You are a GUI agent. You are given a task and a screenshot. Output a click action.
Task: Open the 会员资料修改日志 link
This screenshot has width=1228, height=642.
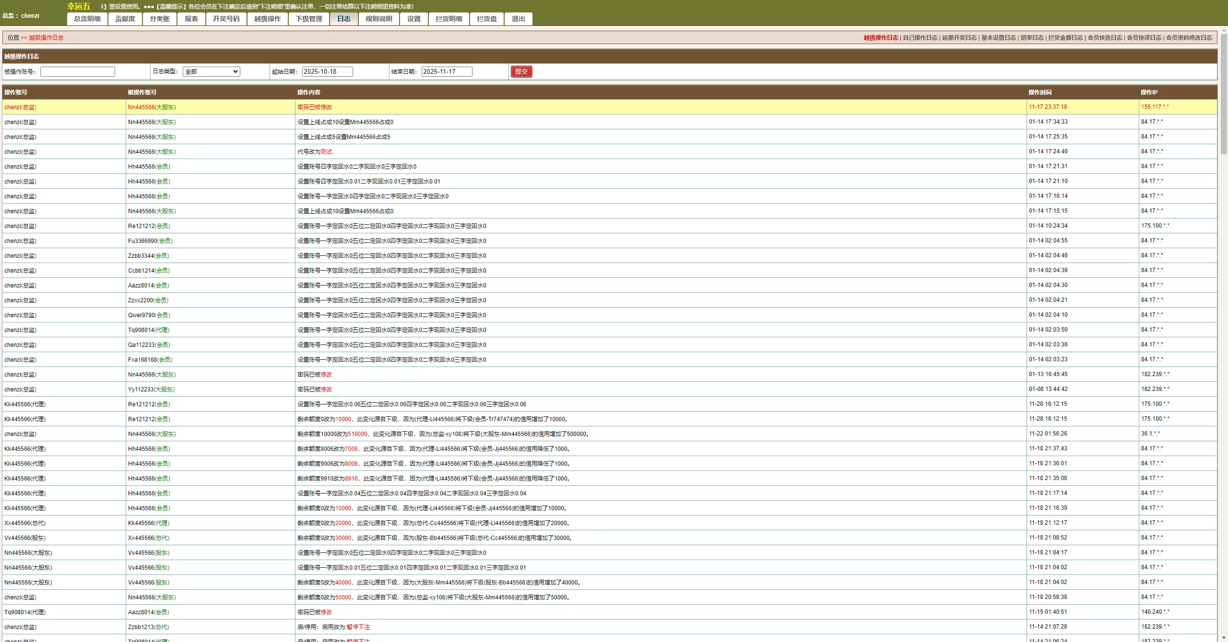1189,37
